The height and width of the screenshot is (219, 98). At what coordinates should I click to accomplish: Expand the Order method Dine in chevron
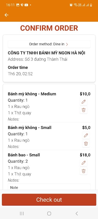click(67, 44)
